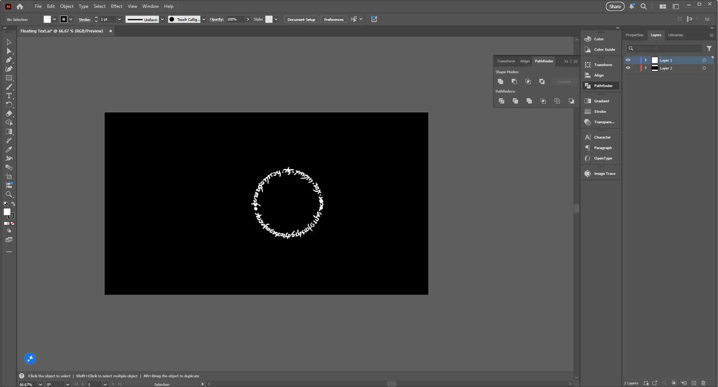Switch to the Libraries tab
718x387 pixels.
(675, 35)
